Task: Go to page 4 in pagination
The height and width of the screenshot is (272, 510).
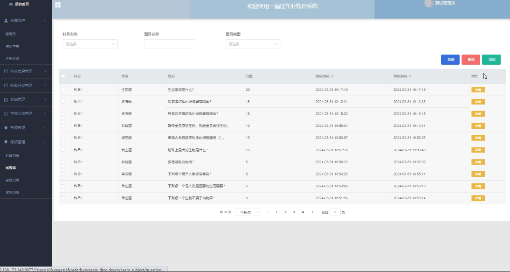Action: pyautogui.click(x=303, y=212)
